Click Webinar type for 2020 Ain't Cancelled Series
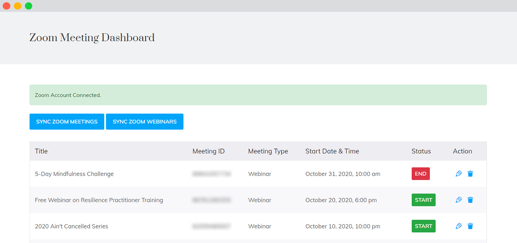Viewport: 517px width, 243px height. tap(260, 226)
